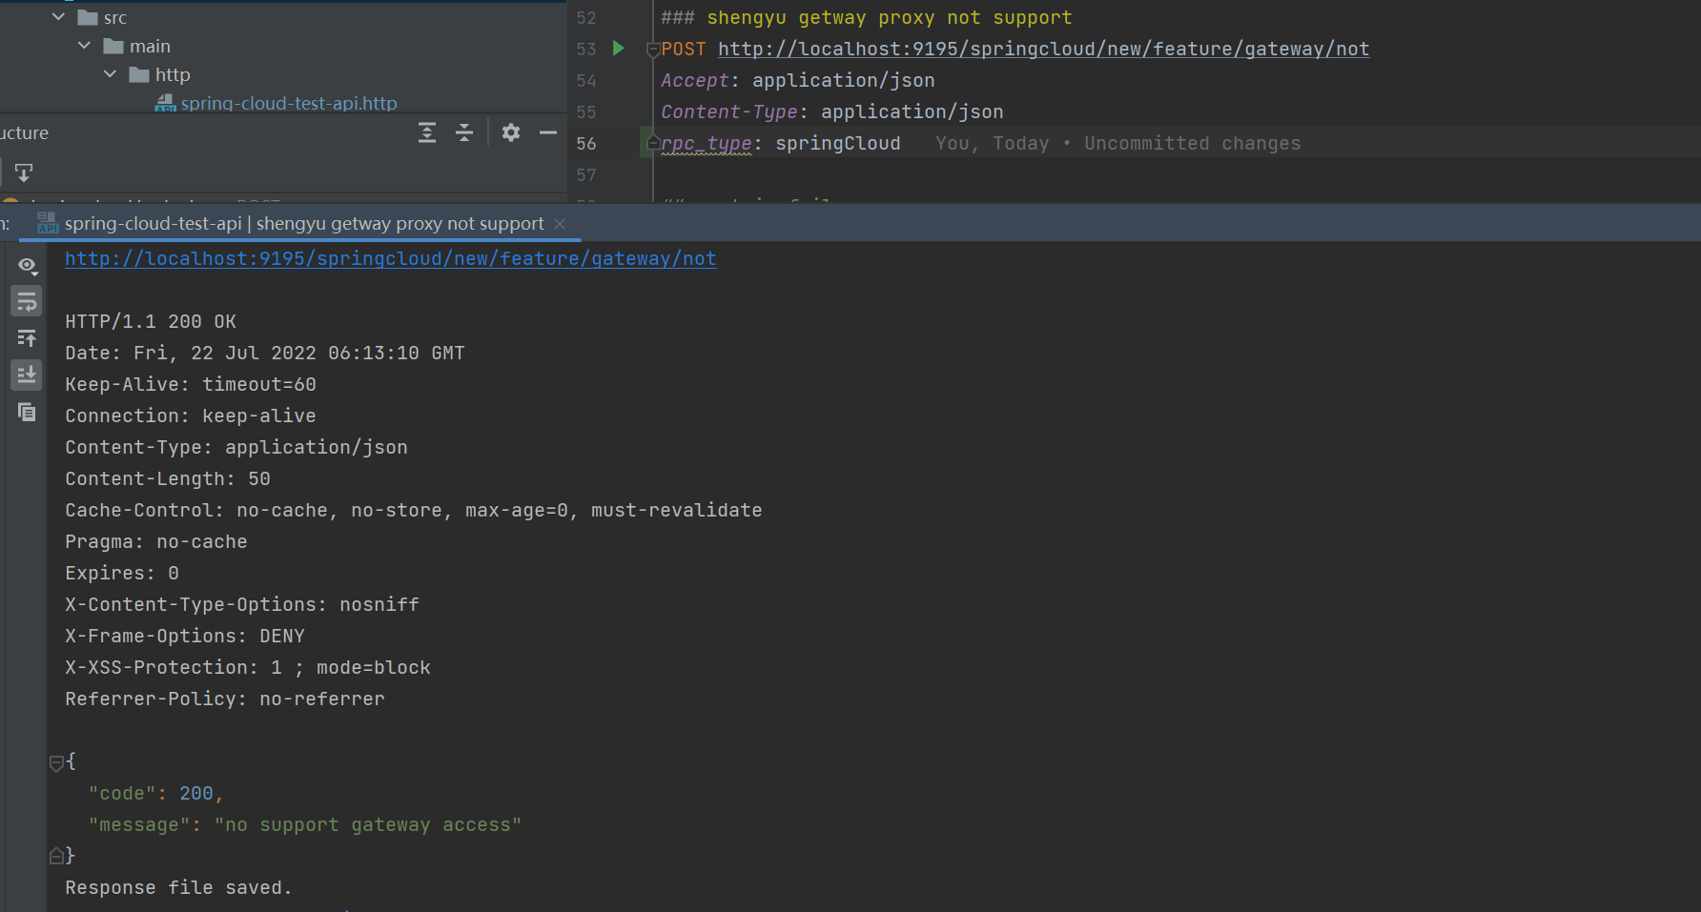Toggle soft-wrap in response view
1701x912 pixels.
[27, 302]
